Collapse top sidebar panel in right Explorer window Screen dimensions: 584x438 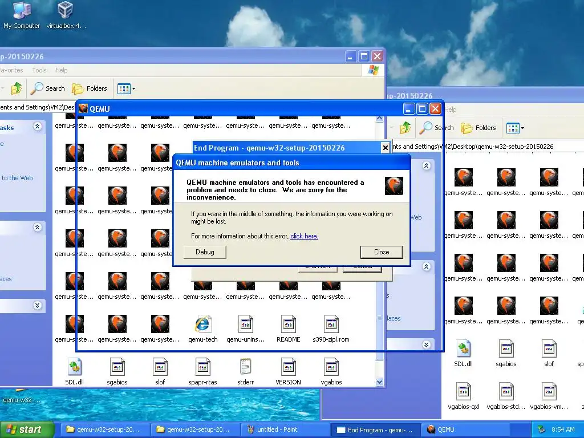[427, 166]
